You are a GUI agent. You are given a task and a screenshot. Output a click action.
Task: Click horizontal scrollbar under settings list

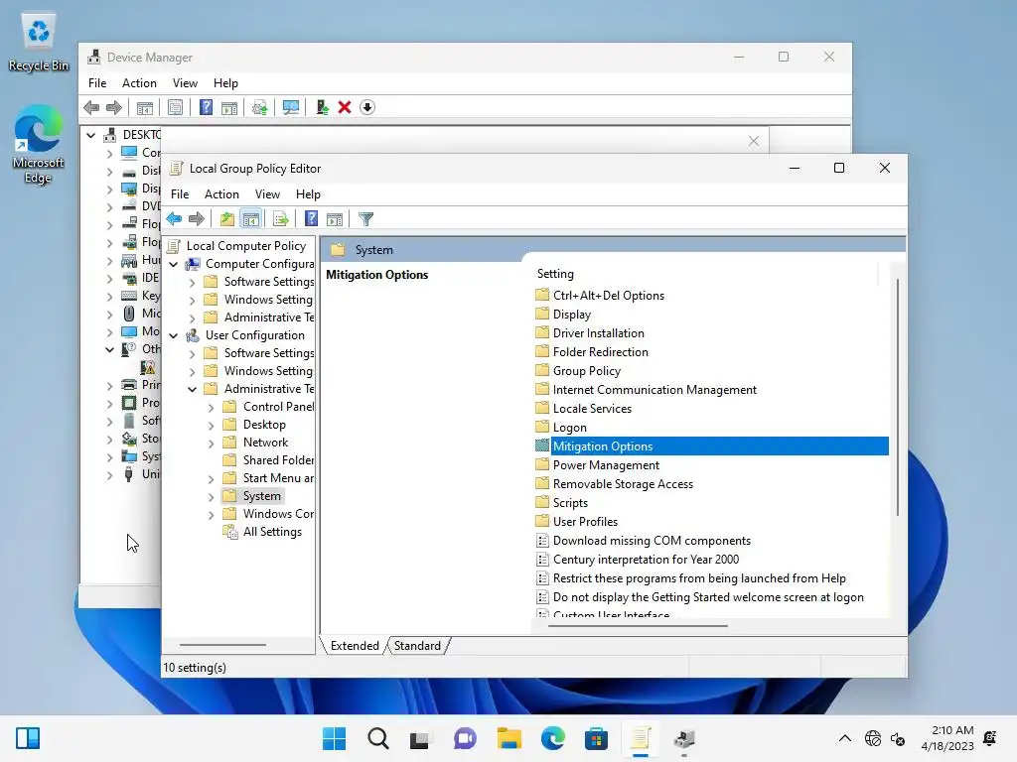(638, 626)
